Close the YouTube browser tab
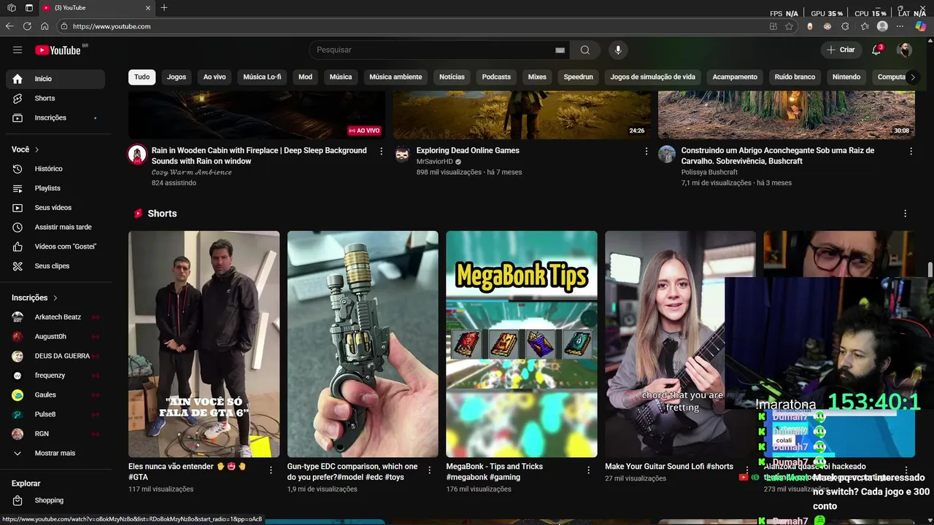 (x=148, y=7)
